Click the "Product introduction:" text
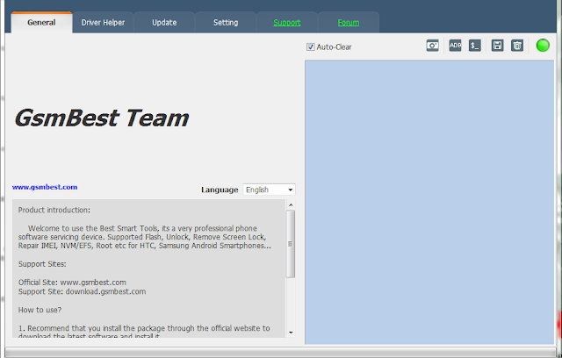 [54, 210]
